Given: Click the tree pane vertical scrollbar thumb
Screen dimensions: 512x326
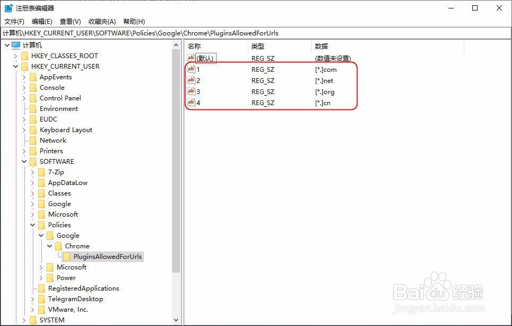Looking at the screenshot, I should pyautogui.click(x=176, y=161).
